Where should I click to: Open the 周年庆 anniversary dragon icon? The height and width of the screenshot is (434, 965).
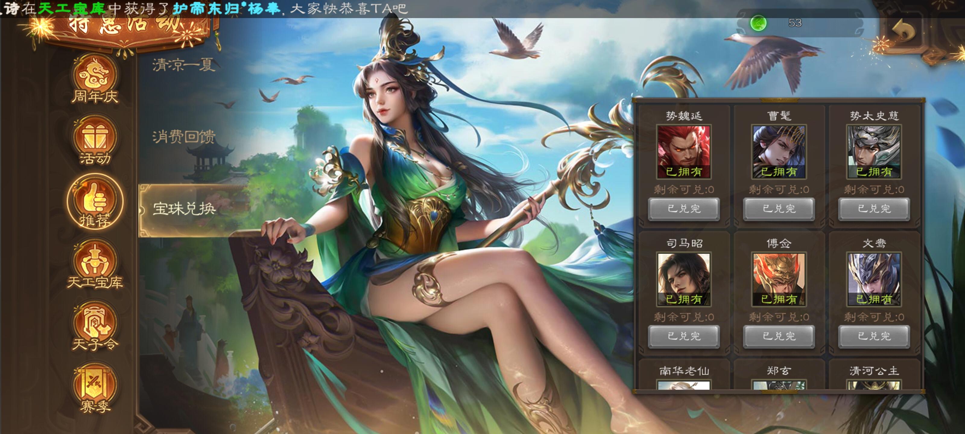coord(95,79)
